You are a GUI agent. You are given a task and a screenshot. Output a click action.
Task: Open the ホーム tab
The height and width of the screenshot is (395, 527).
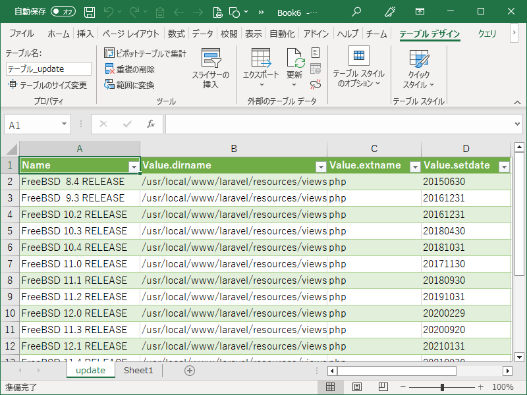click(59, 34)
